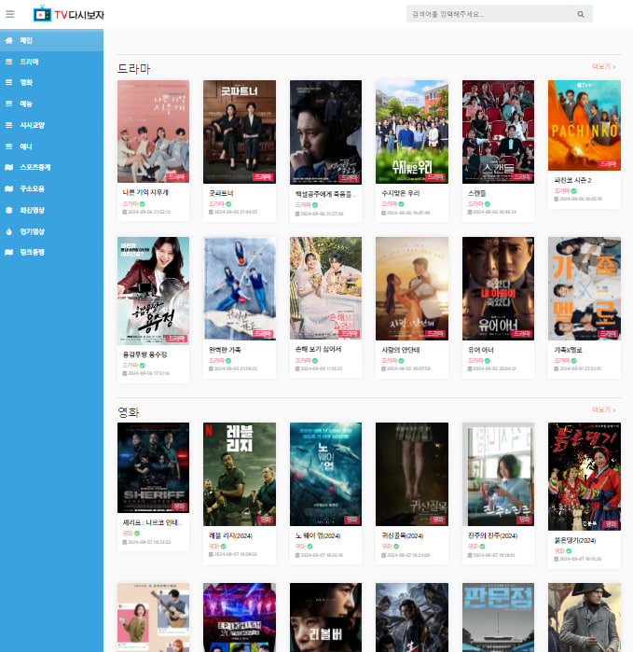Click the search magnifier icon

581,15
